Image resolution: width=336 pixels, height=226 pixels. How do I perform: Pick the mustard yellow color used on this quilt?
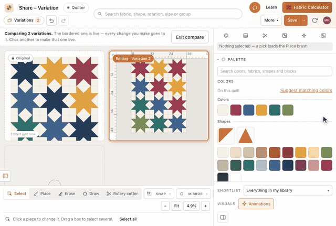[261, 110]
